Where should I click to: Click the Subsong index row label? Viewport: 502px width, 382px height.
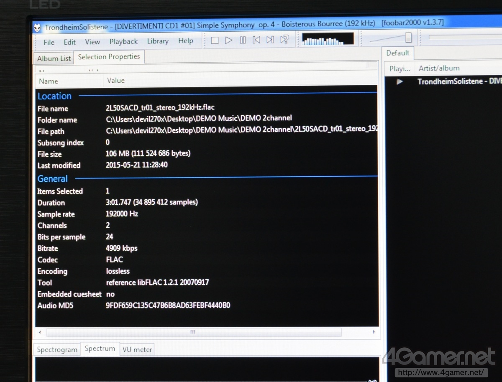(x=61, y=143)
